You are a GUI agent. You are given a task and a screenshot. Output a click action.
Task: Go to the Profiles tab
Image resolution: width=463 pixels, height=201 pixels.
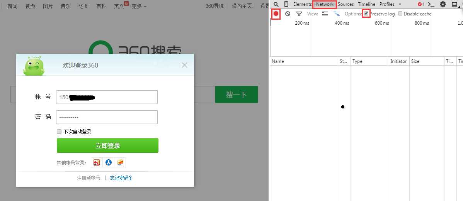coord(387,4)
